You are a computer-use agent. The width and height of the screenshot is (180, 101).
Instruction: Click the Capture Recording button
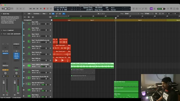48,9
